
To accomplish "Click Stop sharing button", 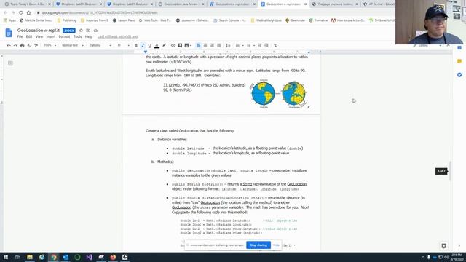I will coord(258,245).
